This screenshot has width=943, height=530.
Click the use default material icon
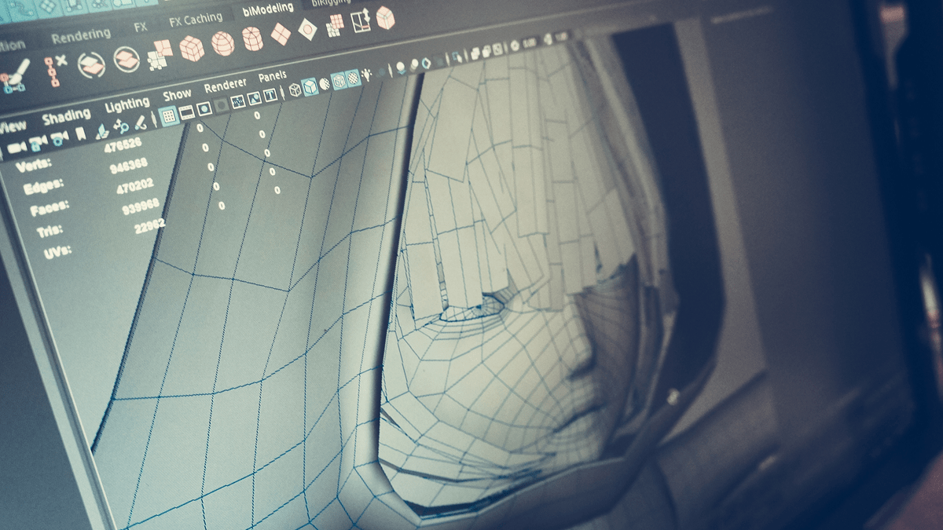coord(324,84)
